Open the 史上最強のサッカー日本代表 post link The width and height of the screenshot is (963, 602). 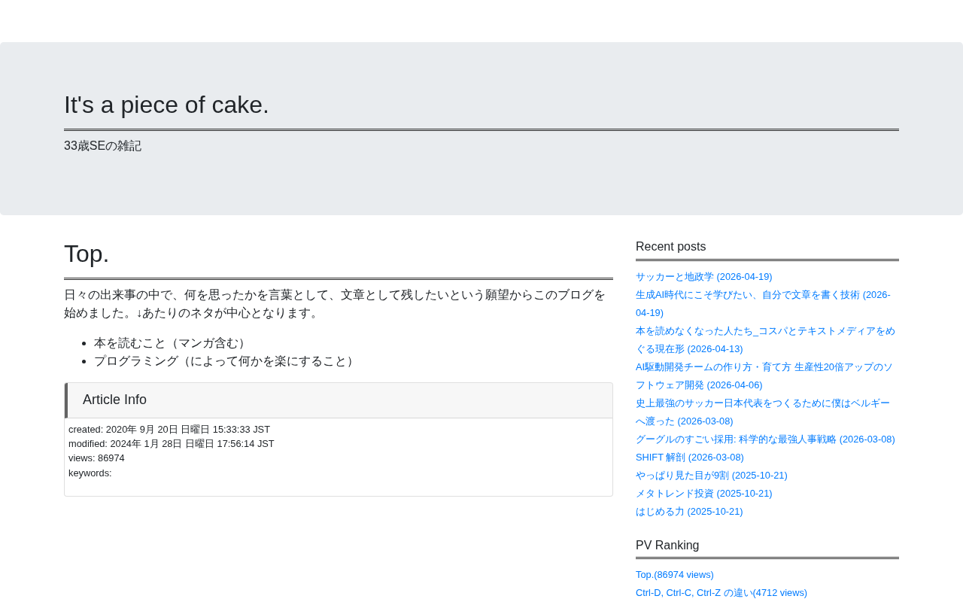coord(763,412)
